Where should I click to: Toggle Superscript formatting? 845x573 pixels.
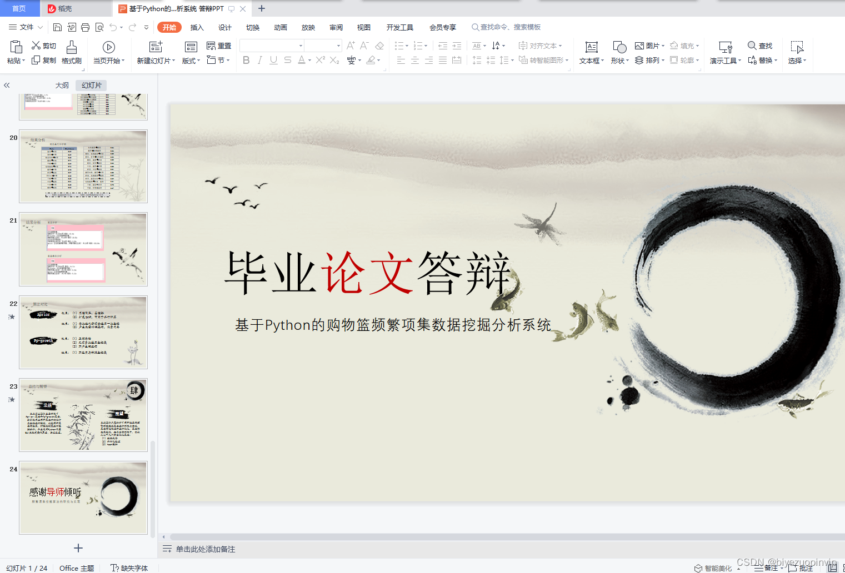pyautogui.click(x=321, y=60)
